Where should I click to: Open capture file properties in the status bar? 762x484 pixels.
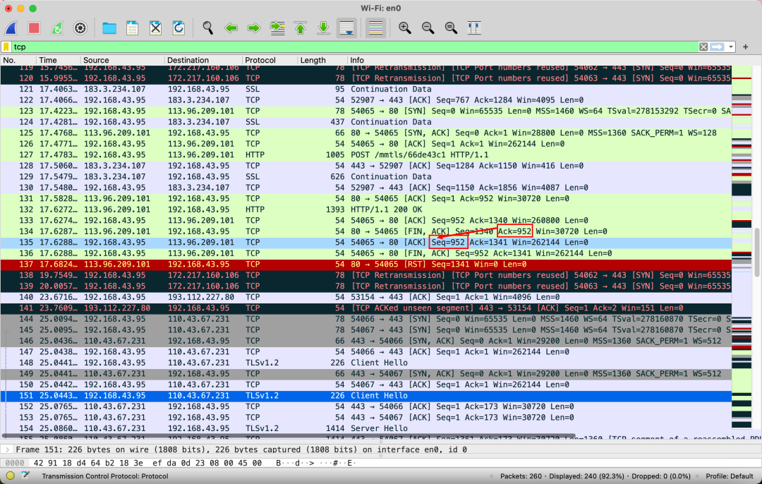[25, 476]
